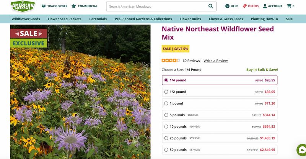306x159 pixels.
Task: Click the star rating display
Action: [x=171, y=61]
